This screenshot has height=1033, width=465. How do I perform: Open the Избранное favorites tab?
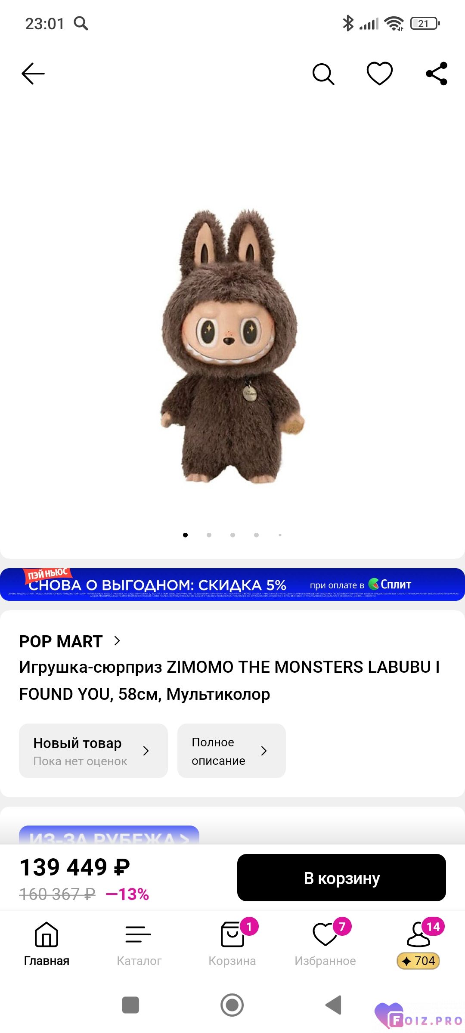pos(325,943)
